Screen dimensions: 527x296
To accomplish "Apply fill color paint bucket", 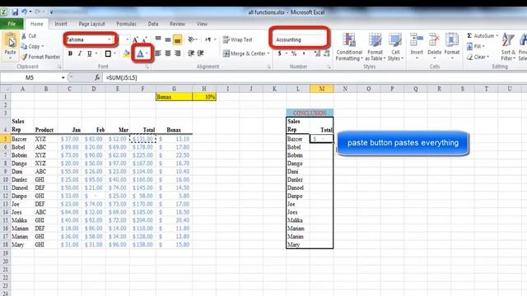I will [126, 53].
